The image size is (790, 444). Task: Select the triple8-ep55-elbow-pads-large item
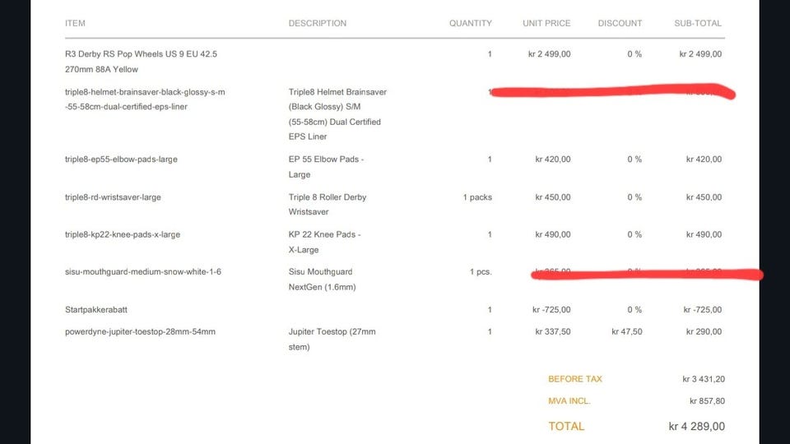pos(121,160)
